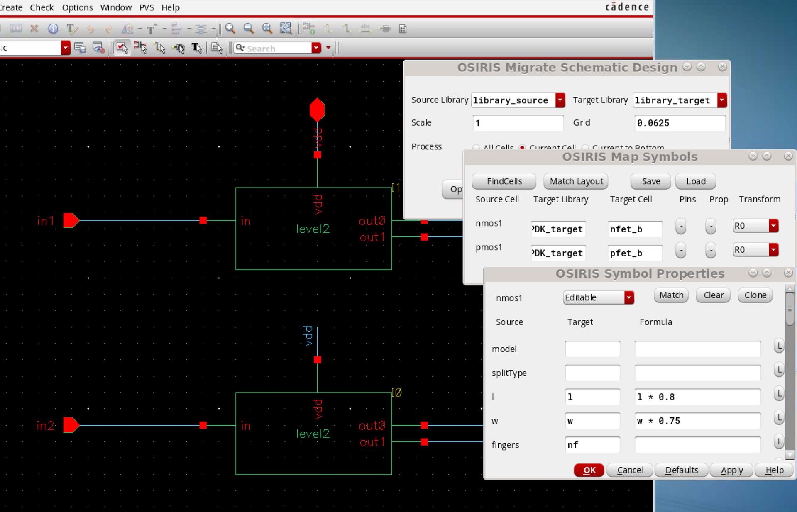Click Load in Map Symbols dialog
Viewport: 797px width, 512px height.
696,181
